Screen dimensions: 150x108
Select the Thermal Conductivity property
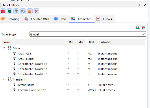coord(32,90)
